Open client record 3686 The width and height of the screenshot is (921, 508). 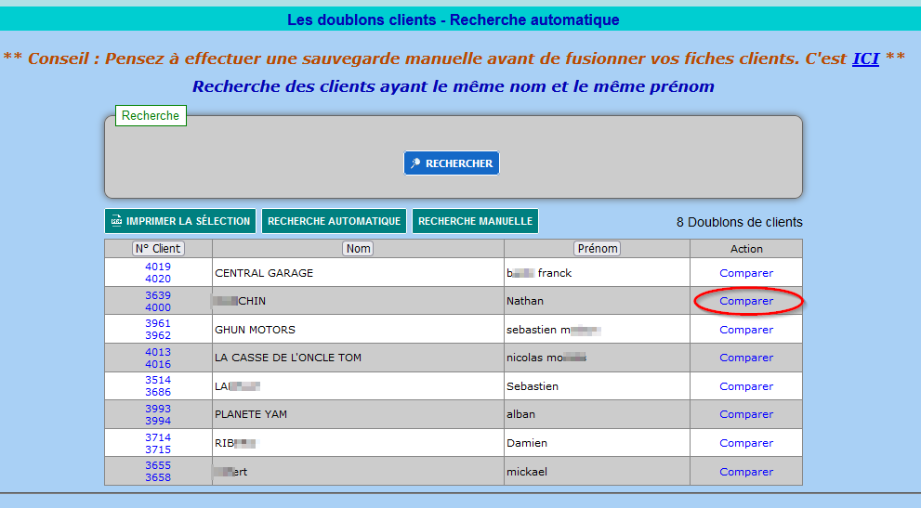click(158, 392)
